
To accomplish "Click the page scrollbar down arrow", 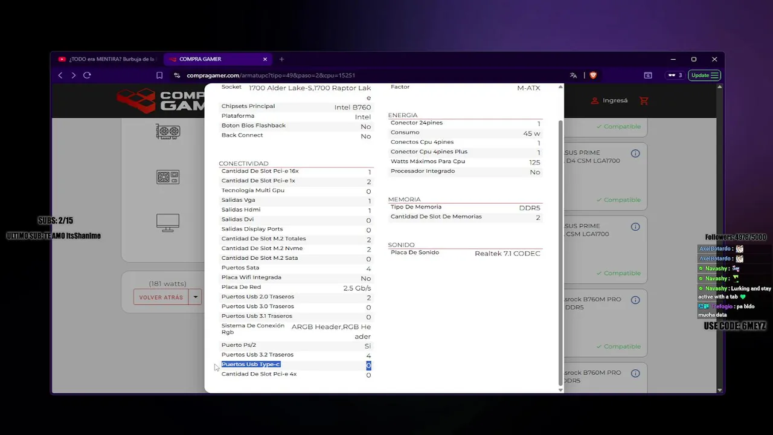I will coord(719,391).
